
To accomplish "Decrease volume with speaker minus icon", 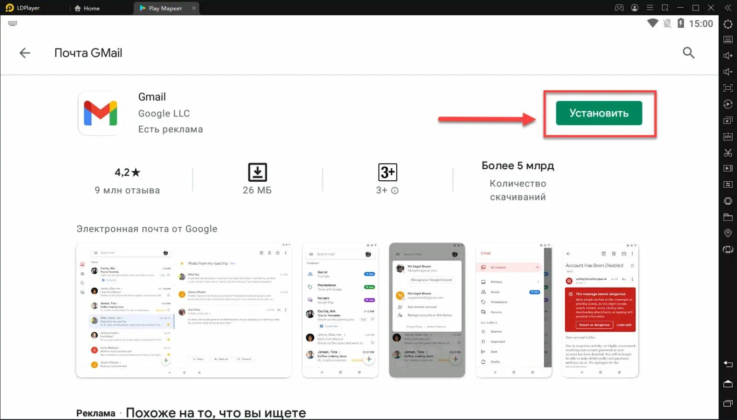I will point(728,72).
